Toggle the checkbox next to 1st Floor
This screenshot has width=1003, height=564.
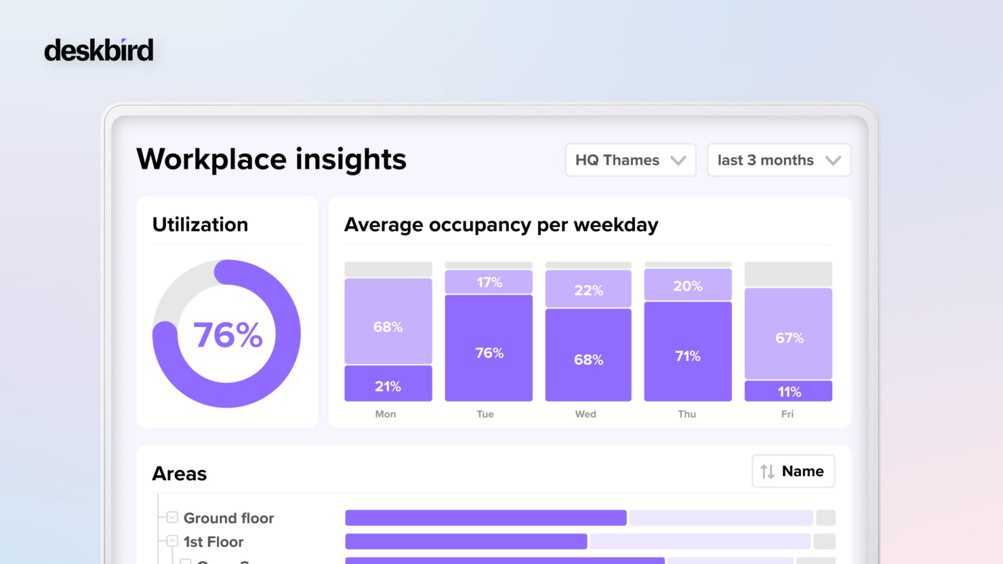point(171,541)
